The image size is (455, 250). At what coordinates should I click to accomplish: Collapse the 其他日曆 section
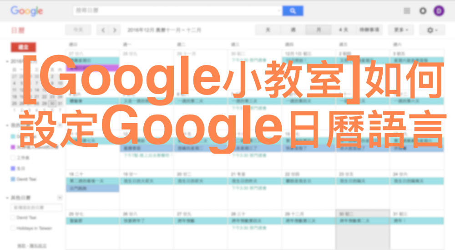pyautogui.click(x=7, y=198)
